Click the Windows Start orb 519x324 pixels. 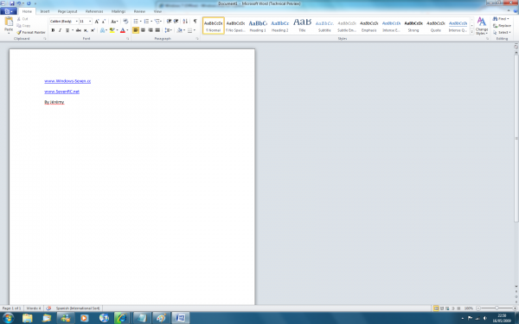(x=8, y=318)
